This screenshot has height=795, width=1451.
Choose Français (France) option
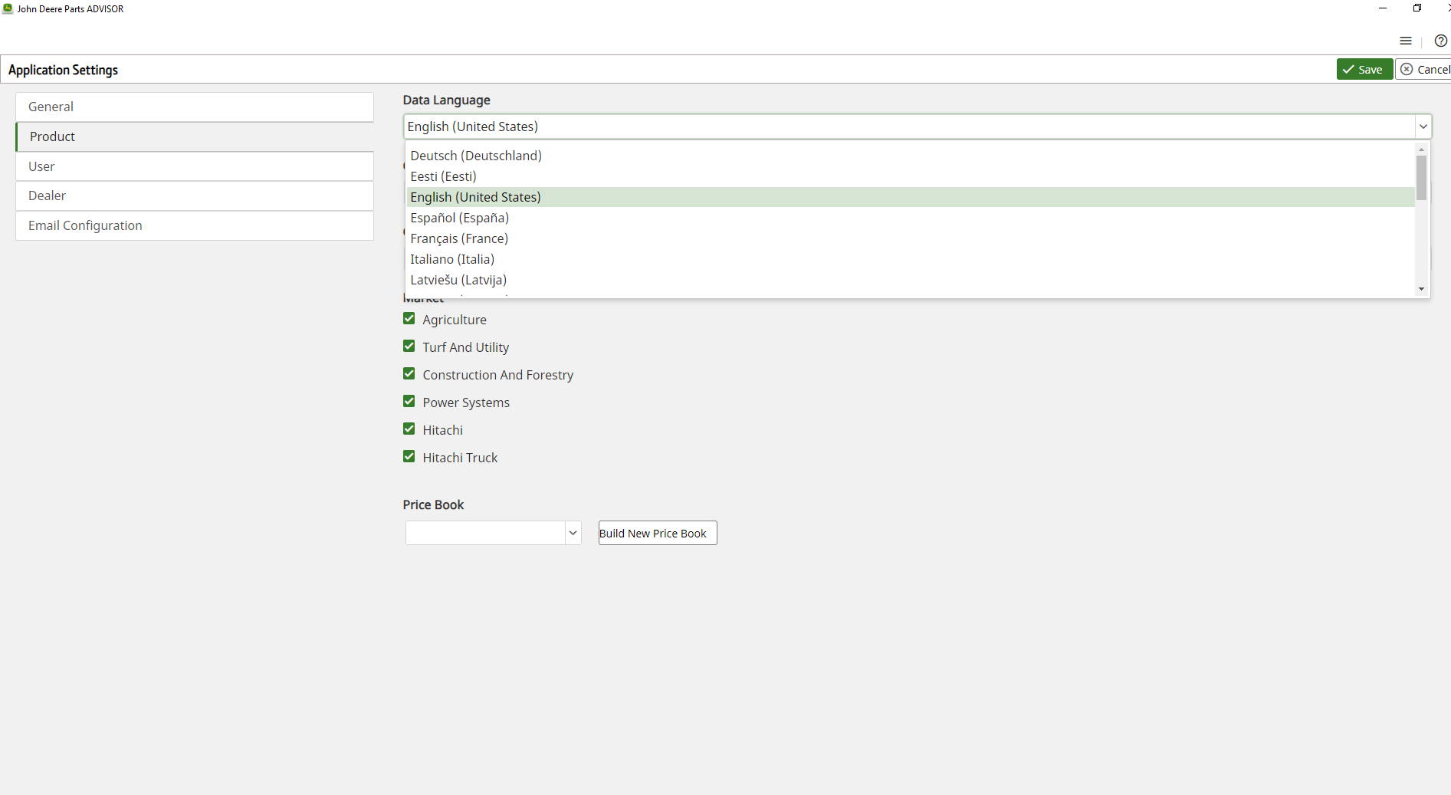[911, 238]
